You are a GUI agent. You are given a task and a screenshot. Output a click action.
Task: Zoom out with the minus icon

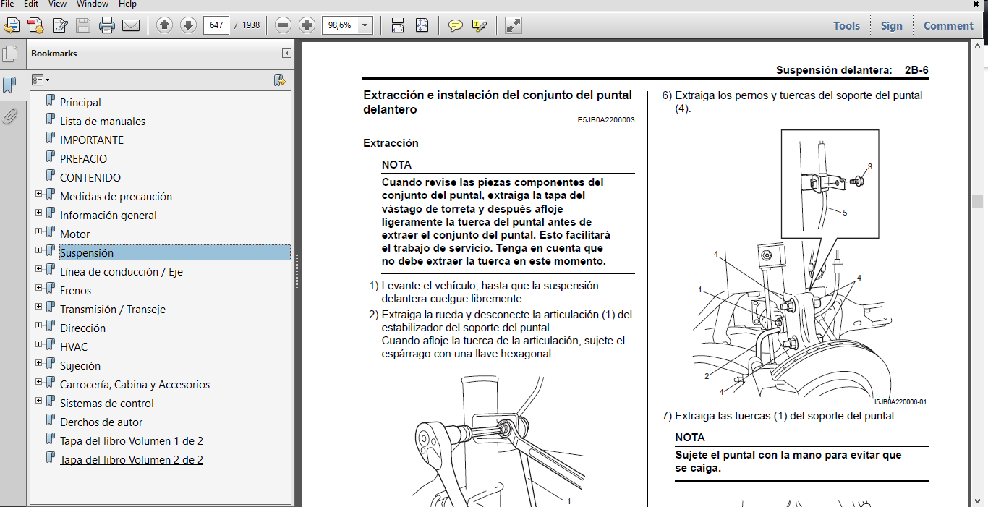click(282, 25)
